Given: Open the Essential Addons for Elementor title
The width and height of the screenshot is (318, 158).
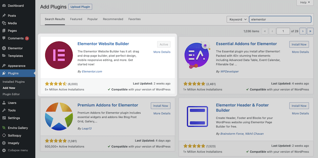Looking at the screenshot, I should coord(246,44).
